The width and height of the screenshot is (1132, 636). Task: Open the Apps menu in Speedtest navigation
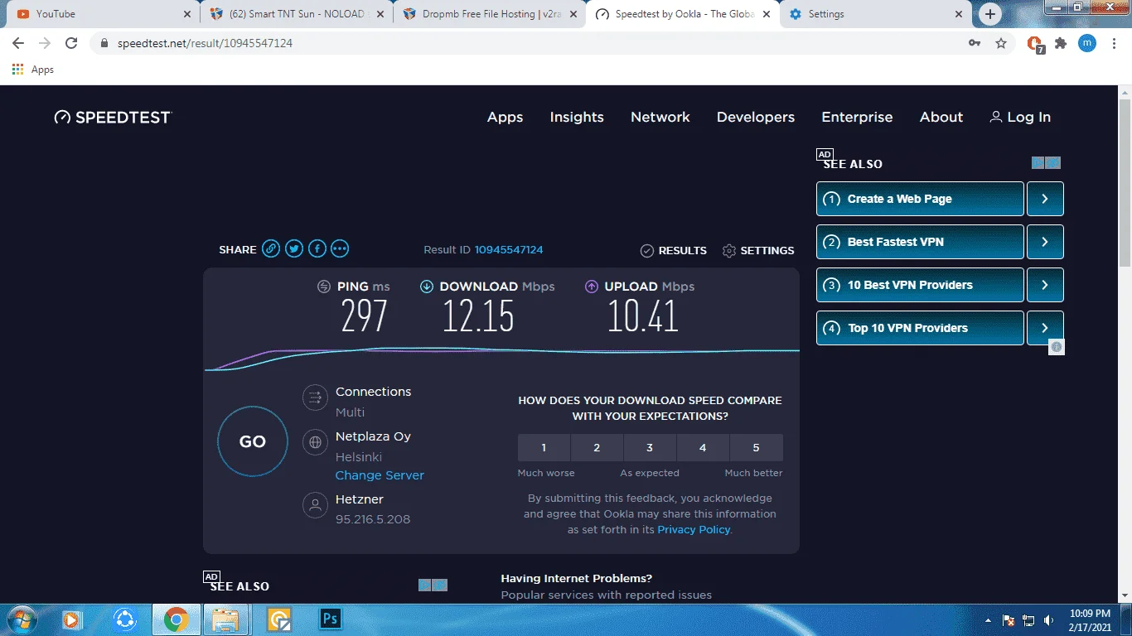pyautogui.click(x=505, y=117)
